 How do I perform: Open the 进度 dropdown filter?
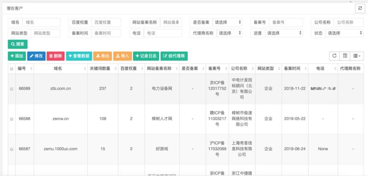click(x=284, y=33)
